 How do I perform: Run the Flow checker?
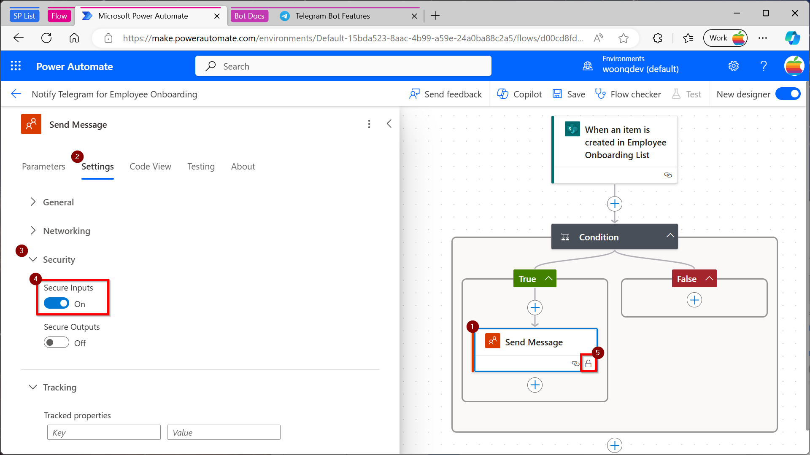(628, 94)
